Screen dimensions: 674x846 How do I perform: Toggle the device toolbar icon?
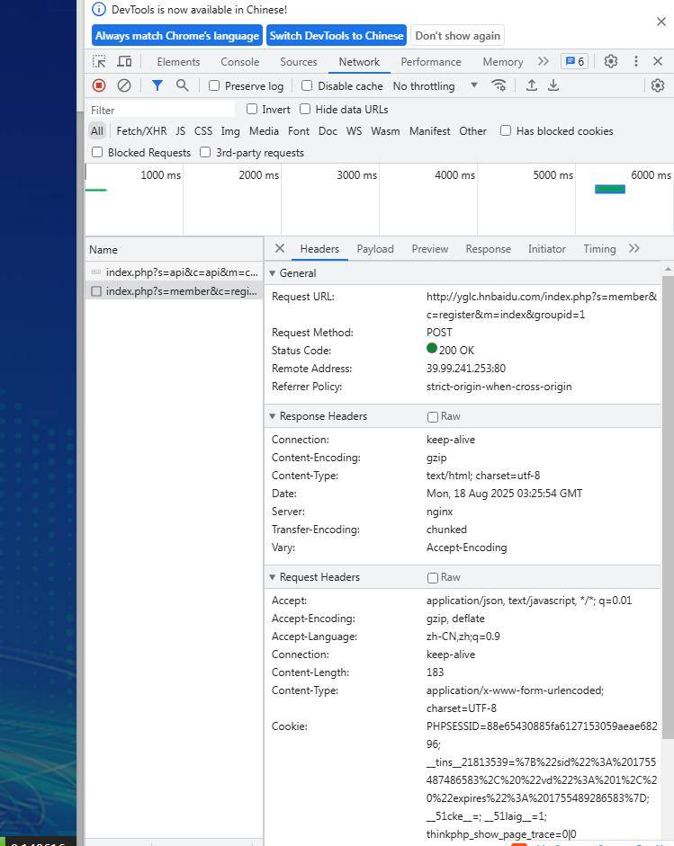[x=125, y=62]
